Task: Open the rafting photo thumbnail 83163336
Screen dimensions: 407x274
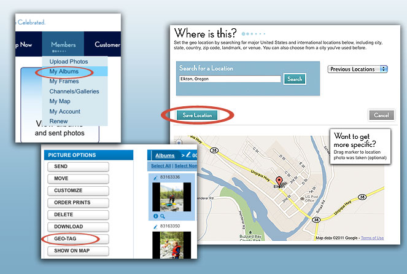Action: click(171, 197)
